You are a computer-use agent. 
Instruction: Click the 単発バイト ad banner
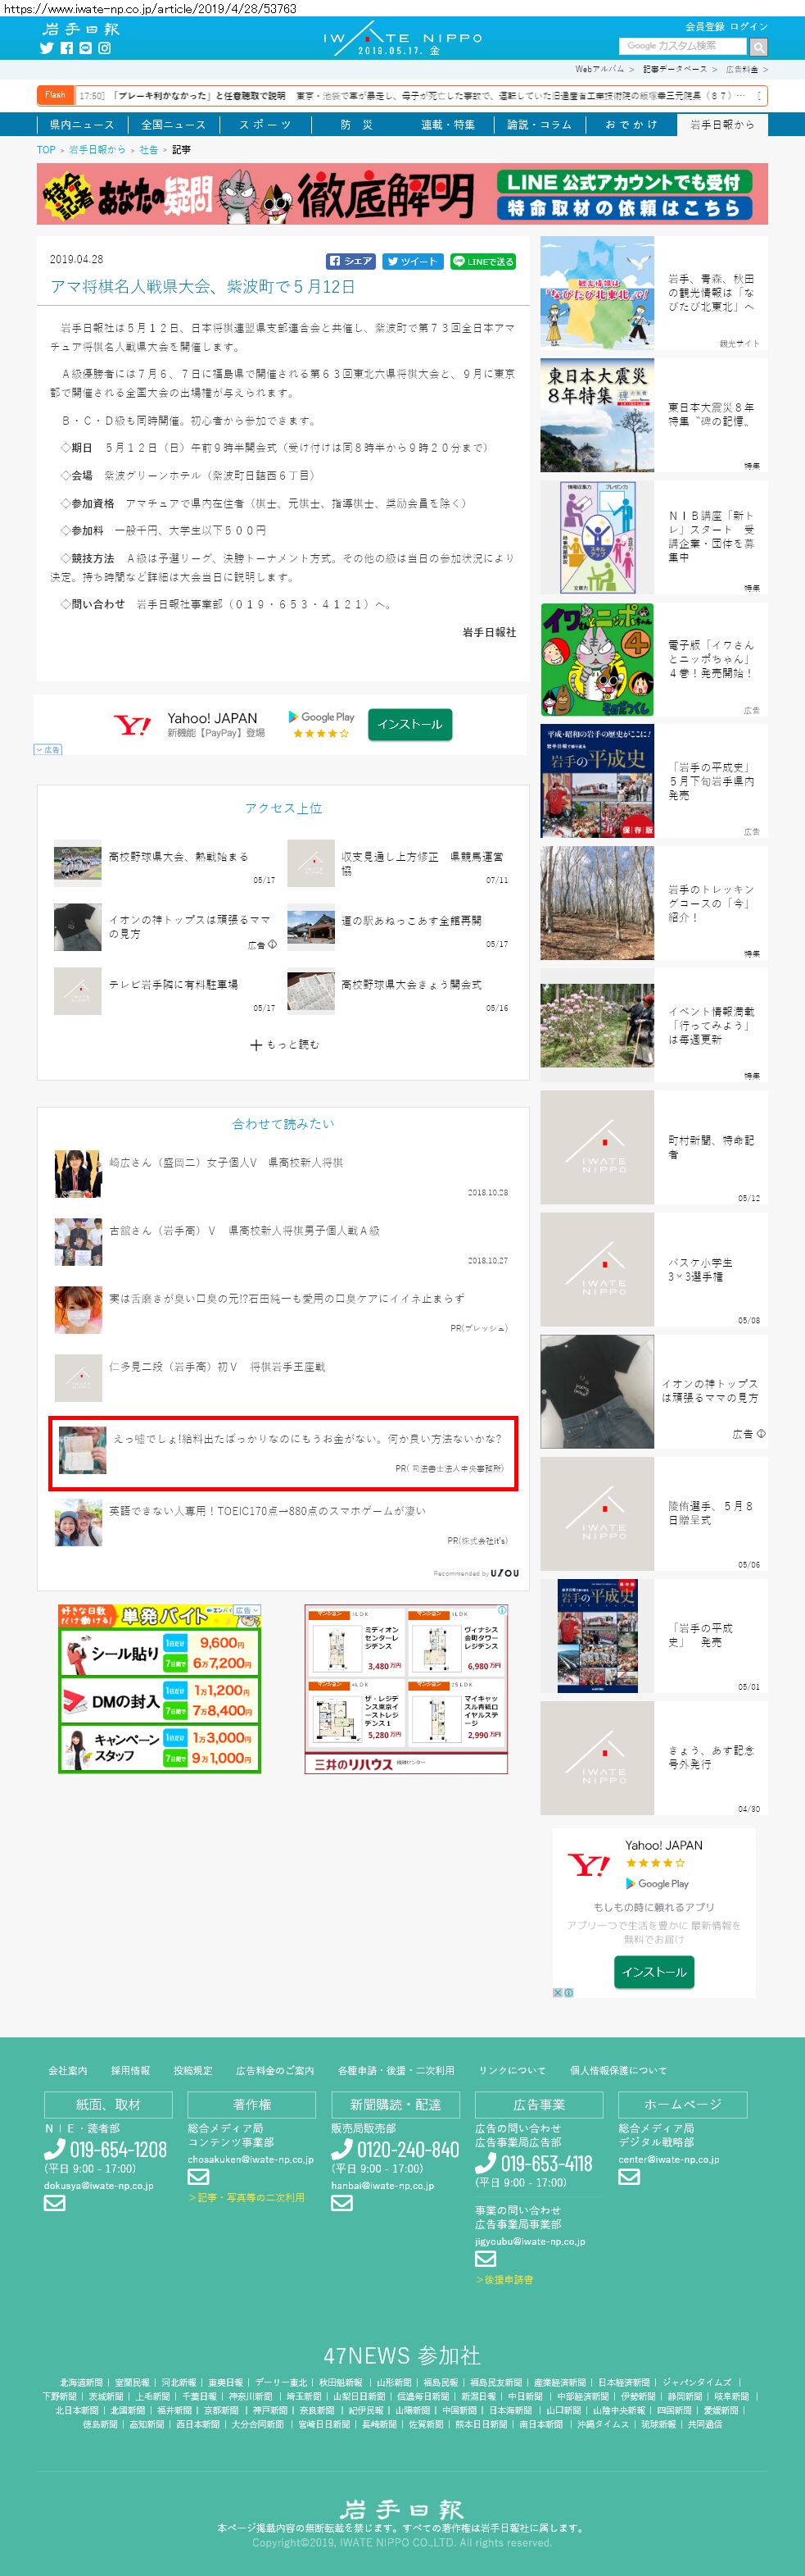click(160, 1689)
